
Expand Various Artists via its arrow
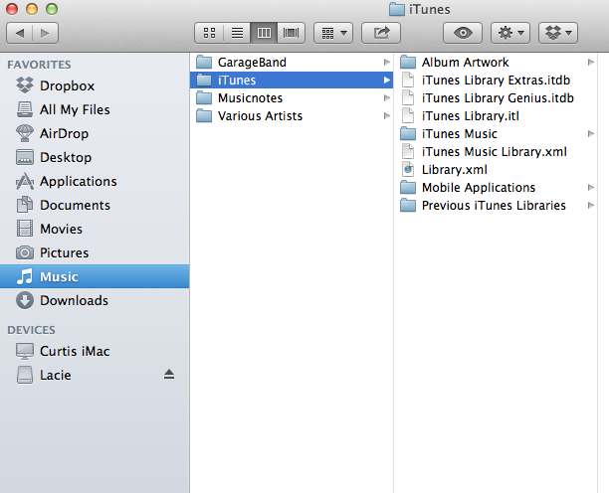pos(386,115)
